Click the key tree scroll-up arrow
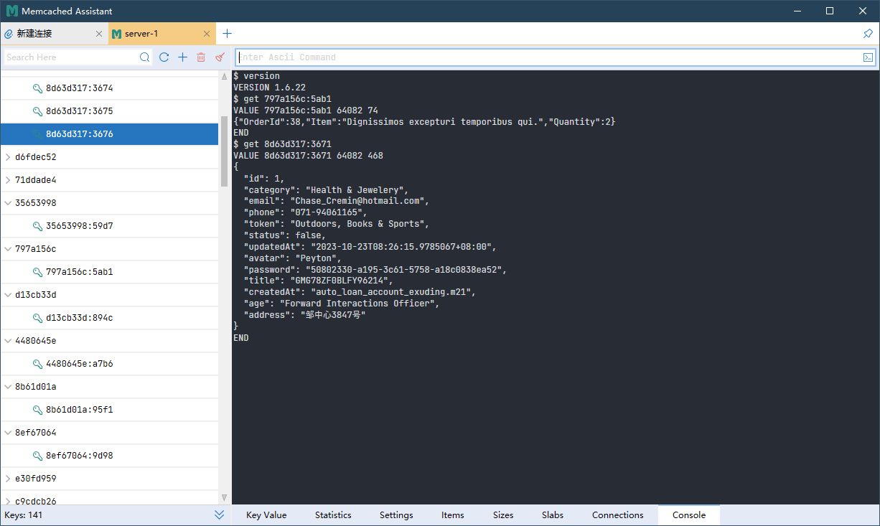This screenshot has height=526, width=880. pyautogui.click(x=224, y=75)
